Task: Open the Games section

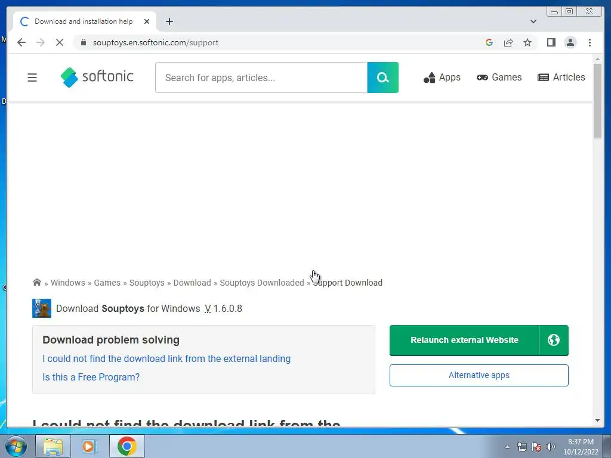Action: point(499,78)
